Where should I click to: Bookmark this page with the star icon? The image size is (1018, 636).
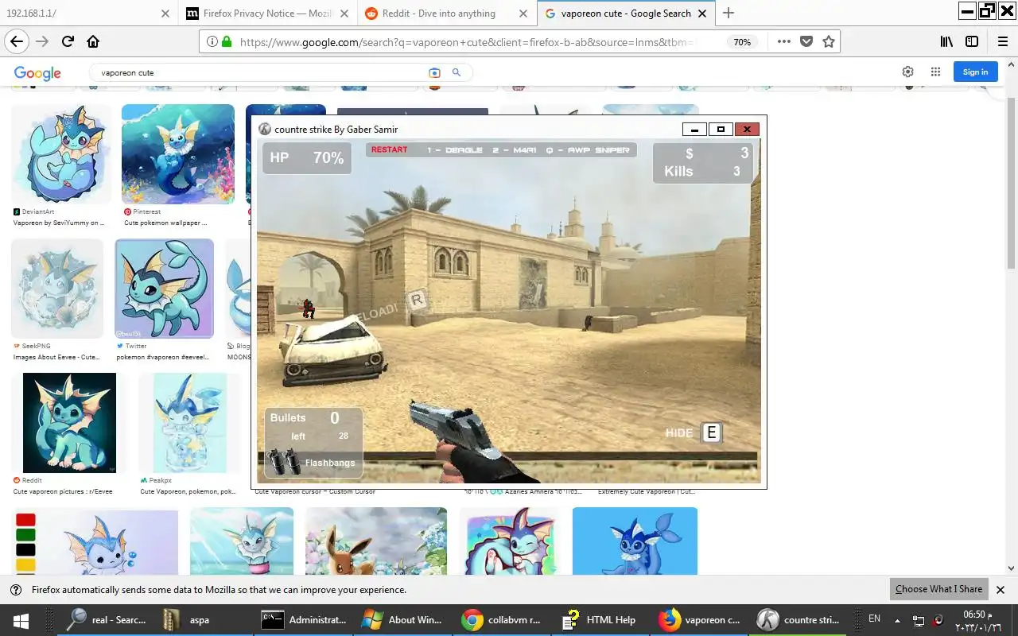[829, 42]
